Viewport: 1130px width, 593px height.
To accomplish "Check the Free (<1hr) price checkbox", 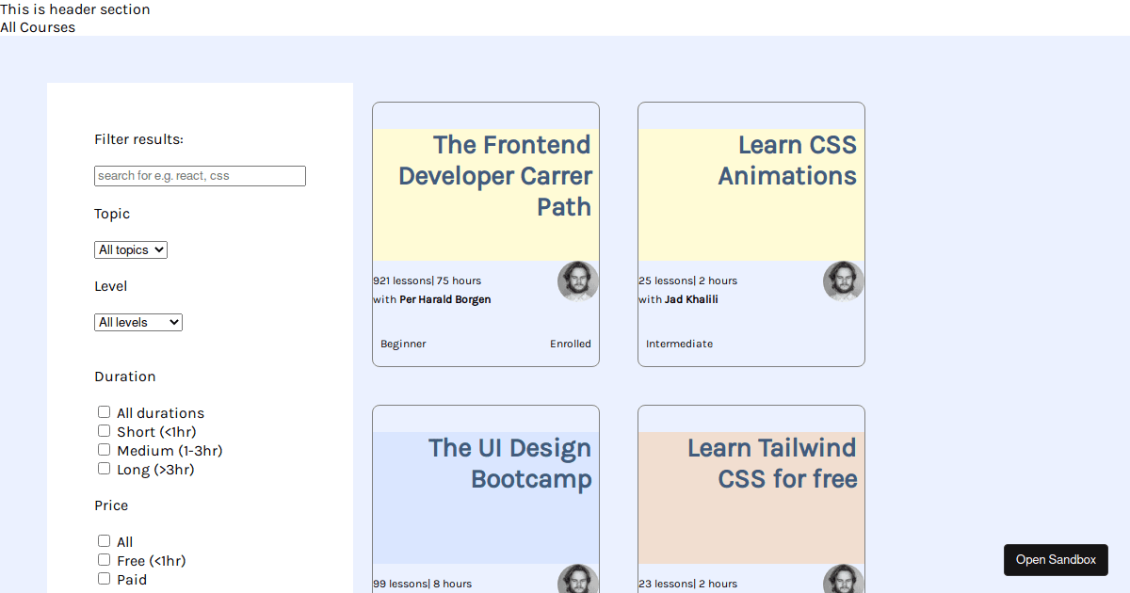I will click(x=105, y=560).
